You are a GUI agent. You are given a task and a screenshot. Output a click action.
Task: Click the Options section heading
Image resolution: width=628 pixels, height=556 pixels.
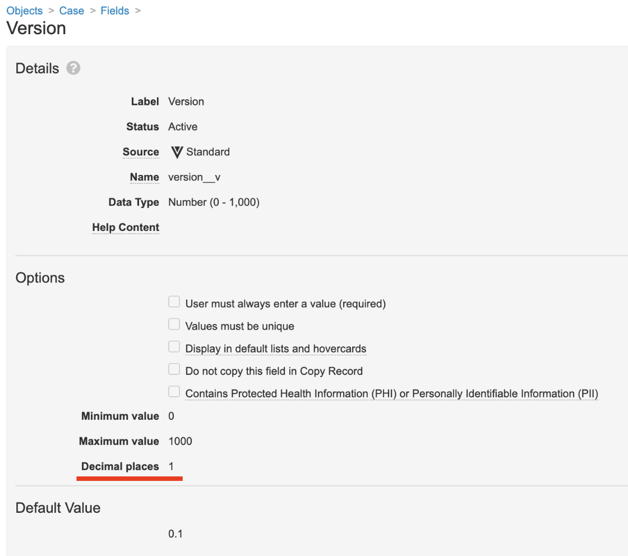[x=40, y=278]
